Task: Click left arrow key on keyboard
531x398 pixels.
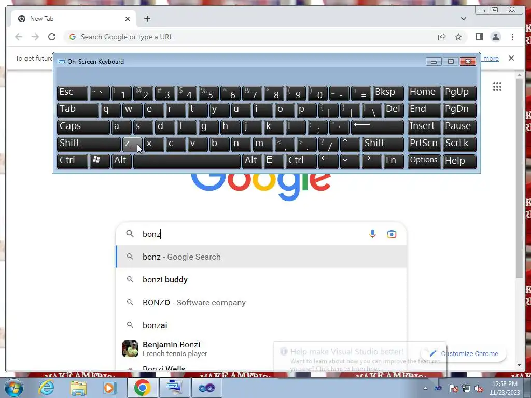Action: [328, 161]
